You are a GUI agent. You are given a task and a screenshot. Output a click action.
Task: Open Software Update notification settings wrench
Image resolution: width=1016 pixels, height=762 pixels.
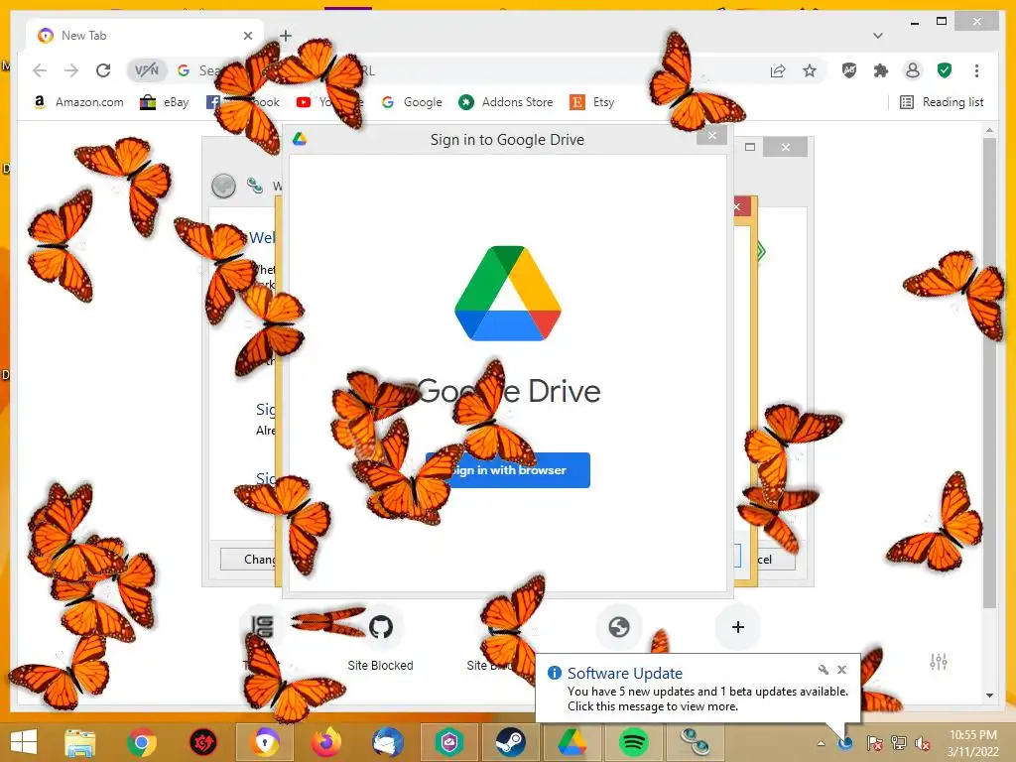(823, 670)
